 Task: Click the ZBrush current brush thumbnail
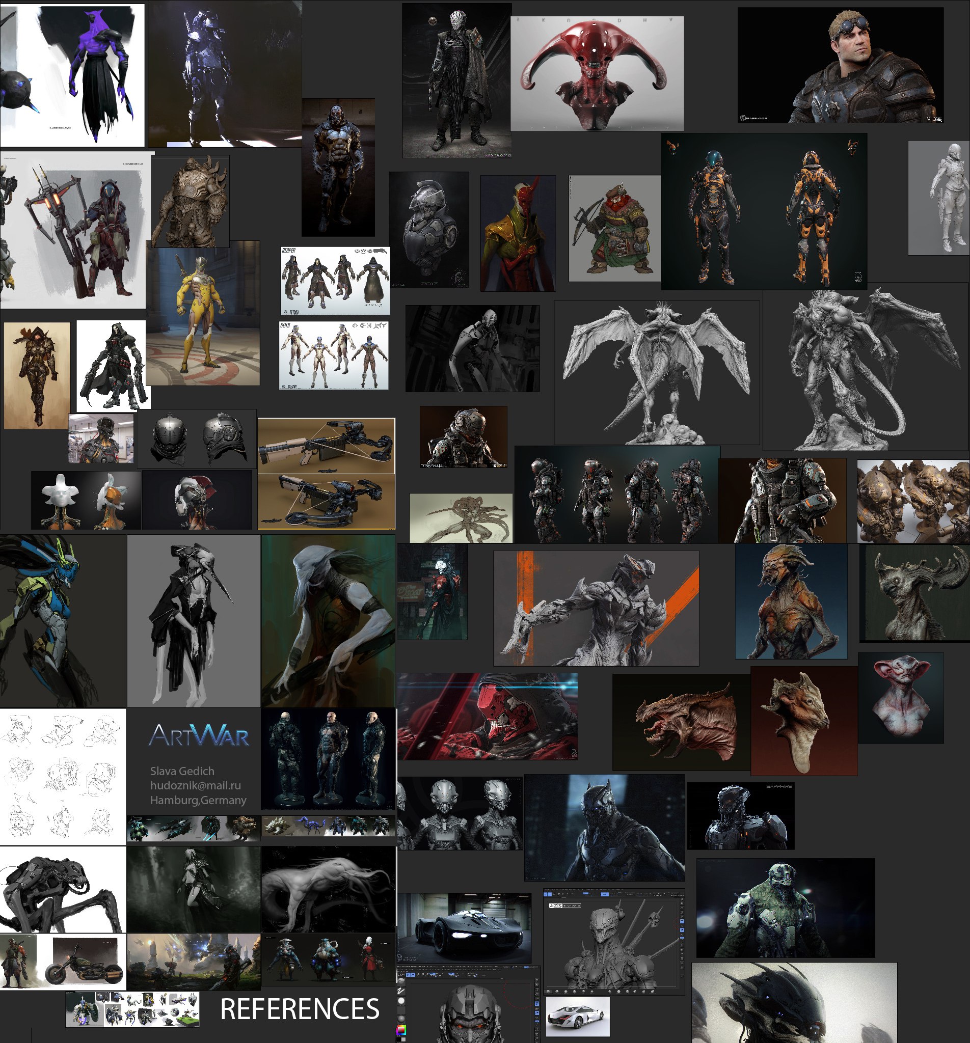pos(401,982)
